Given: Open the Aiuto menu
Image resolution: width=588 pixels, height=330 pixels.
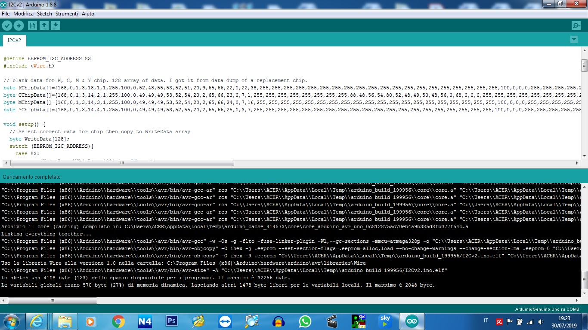Looking at the screenshot, I should click(x=88, y=14).
